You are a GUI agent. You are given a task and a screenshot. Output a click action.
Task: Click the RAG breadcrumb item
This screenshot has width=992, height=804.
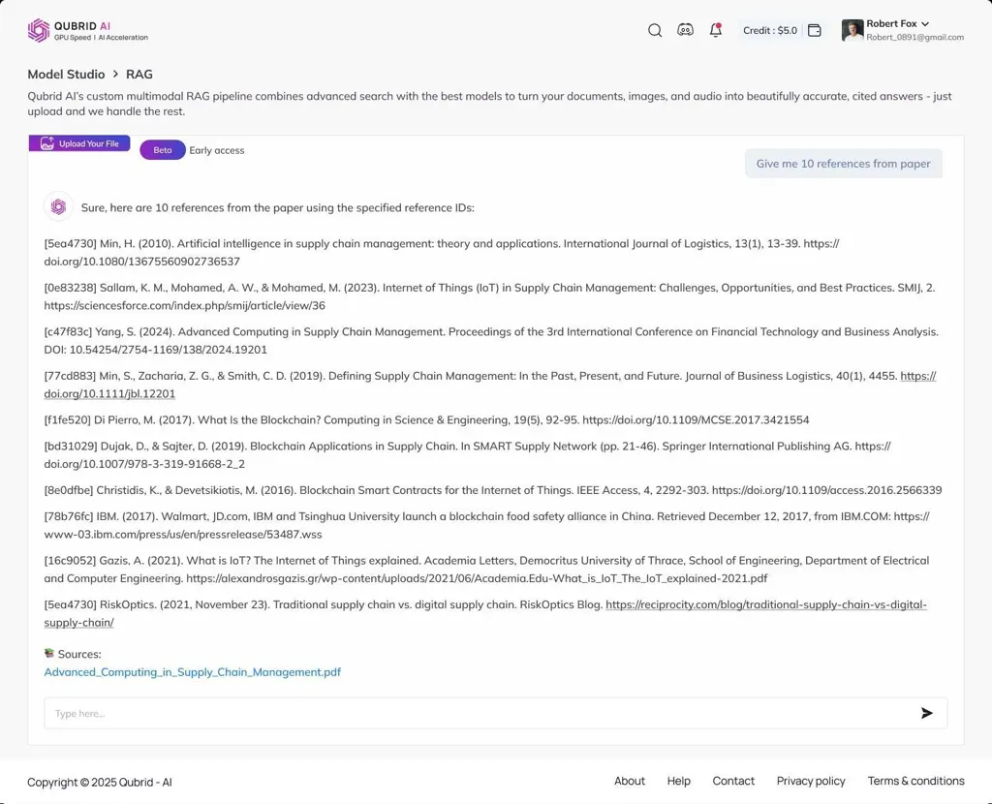pos(139,74)
